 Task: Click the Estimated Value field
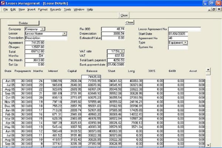pos(113,38)
